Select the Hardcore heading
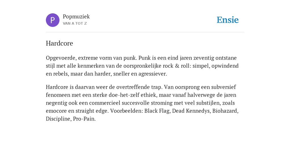Screen dimensions: 290x145 [x=59, y=43]
